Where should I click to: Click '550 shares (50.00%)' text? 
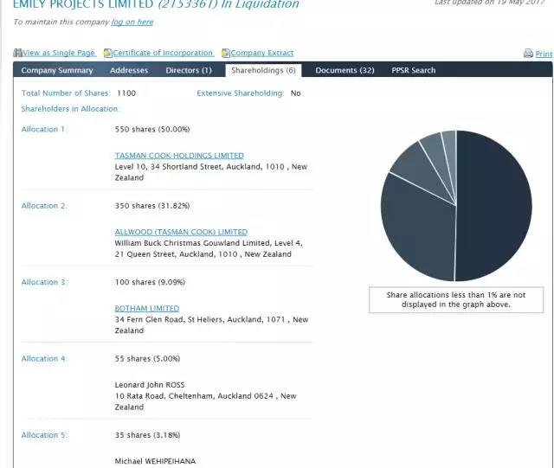tap(152, 129)
